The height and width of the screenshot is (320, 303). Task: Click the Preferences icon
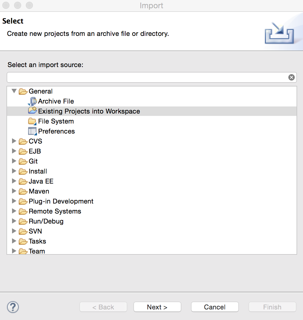(x=32, y=131)
